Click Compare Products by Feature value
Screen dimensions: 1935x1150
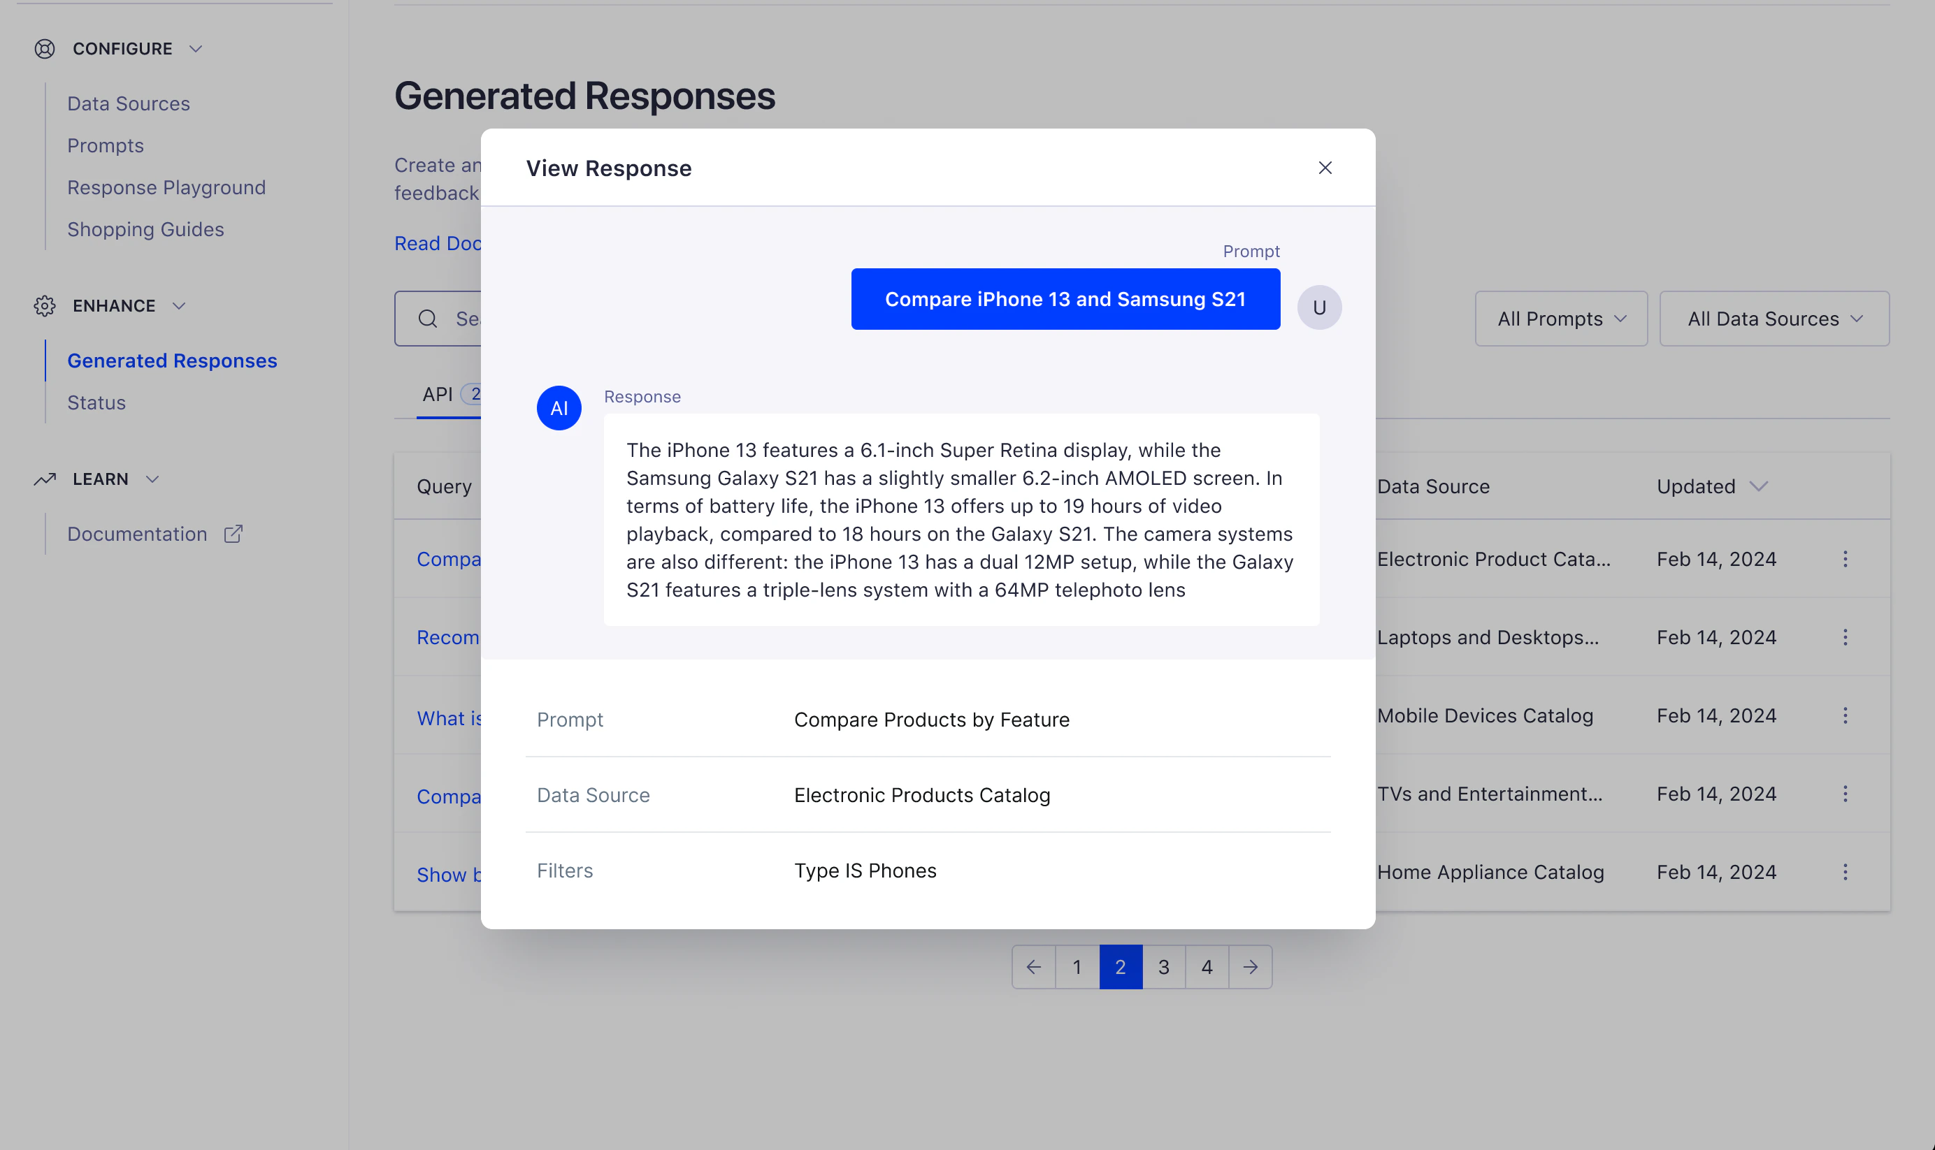tap(932, 720)
